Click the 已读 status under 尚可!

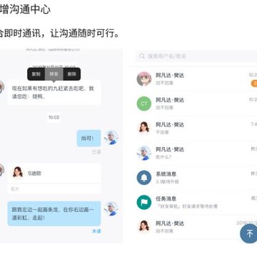pos(96,152)
